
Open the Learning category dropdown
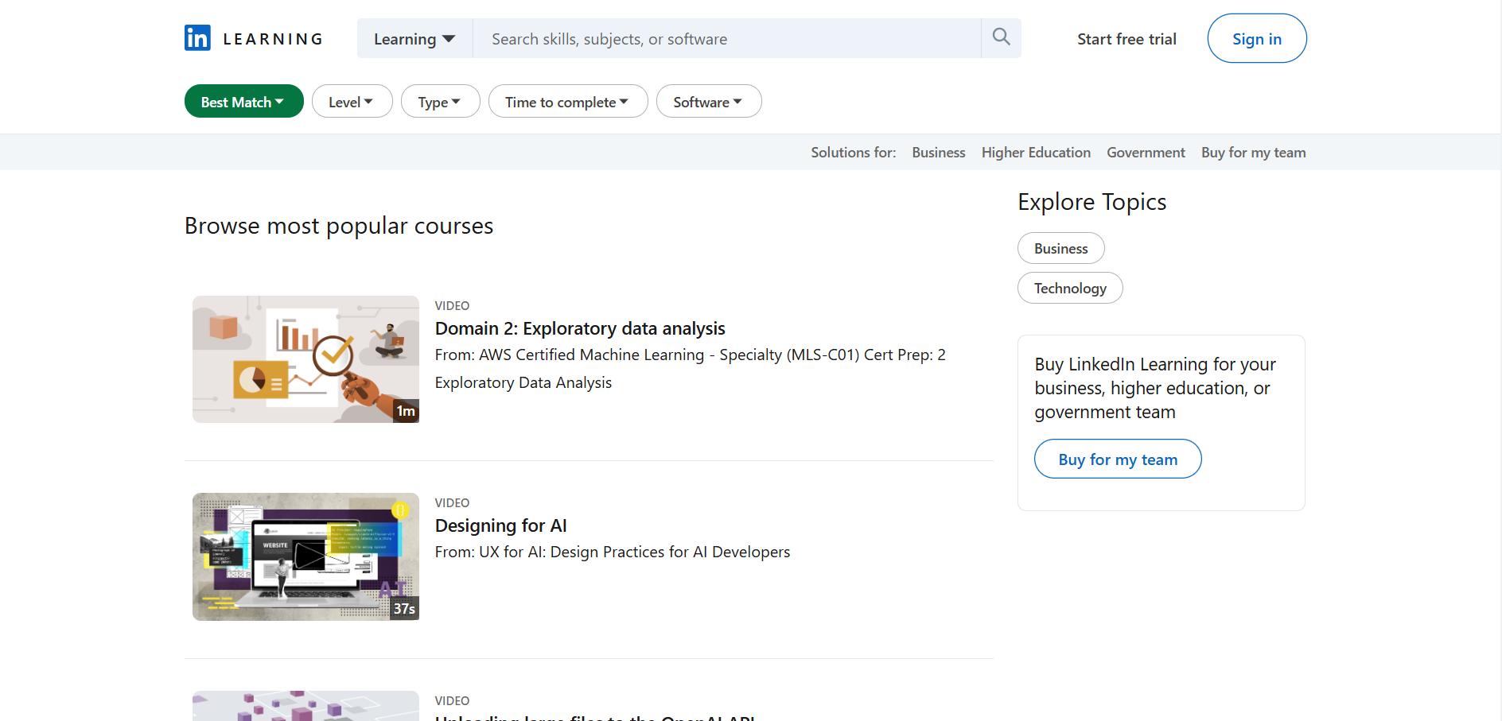[414, 39]
